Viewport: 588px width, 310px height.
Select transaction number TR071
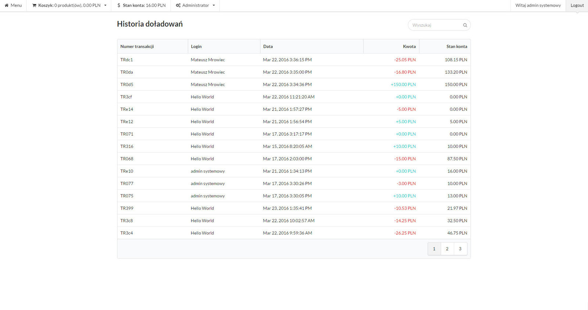point(127,134)
